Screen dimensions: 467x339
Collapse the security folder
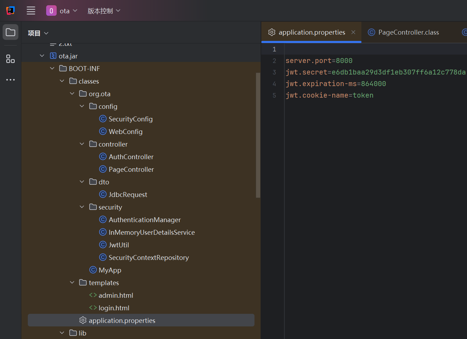click(82, 207)
